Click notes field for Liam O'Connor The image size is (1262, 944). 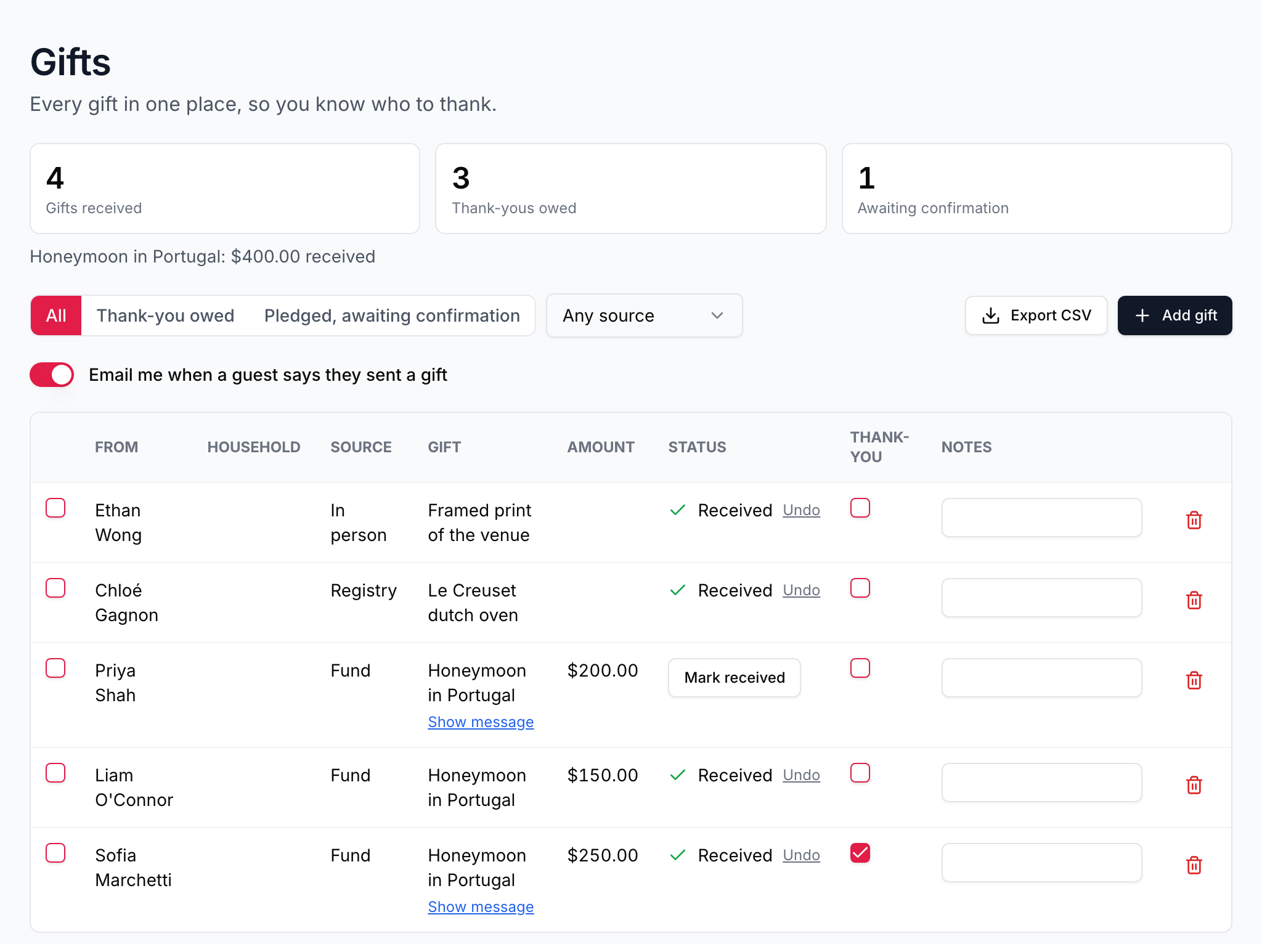coord(1041,783)
